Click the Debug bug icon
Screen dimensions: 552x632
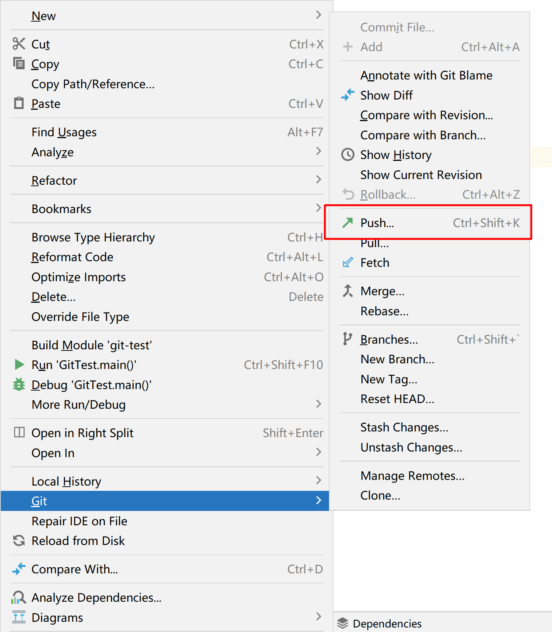[19, 384]
